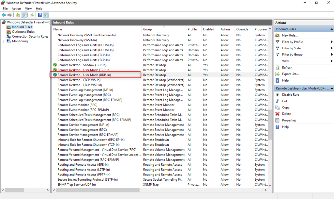Click the Filter by Group funnel icon

pos(278,55)
